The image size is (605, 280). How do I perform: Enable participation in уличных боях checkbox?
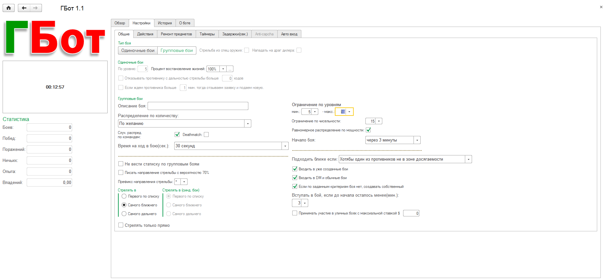295,213
